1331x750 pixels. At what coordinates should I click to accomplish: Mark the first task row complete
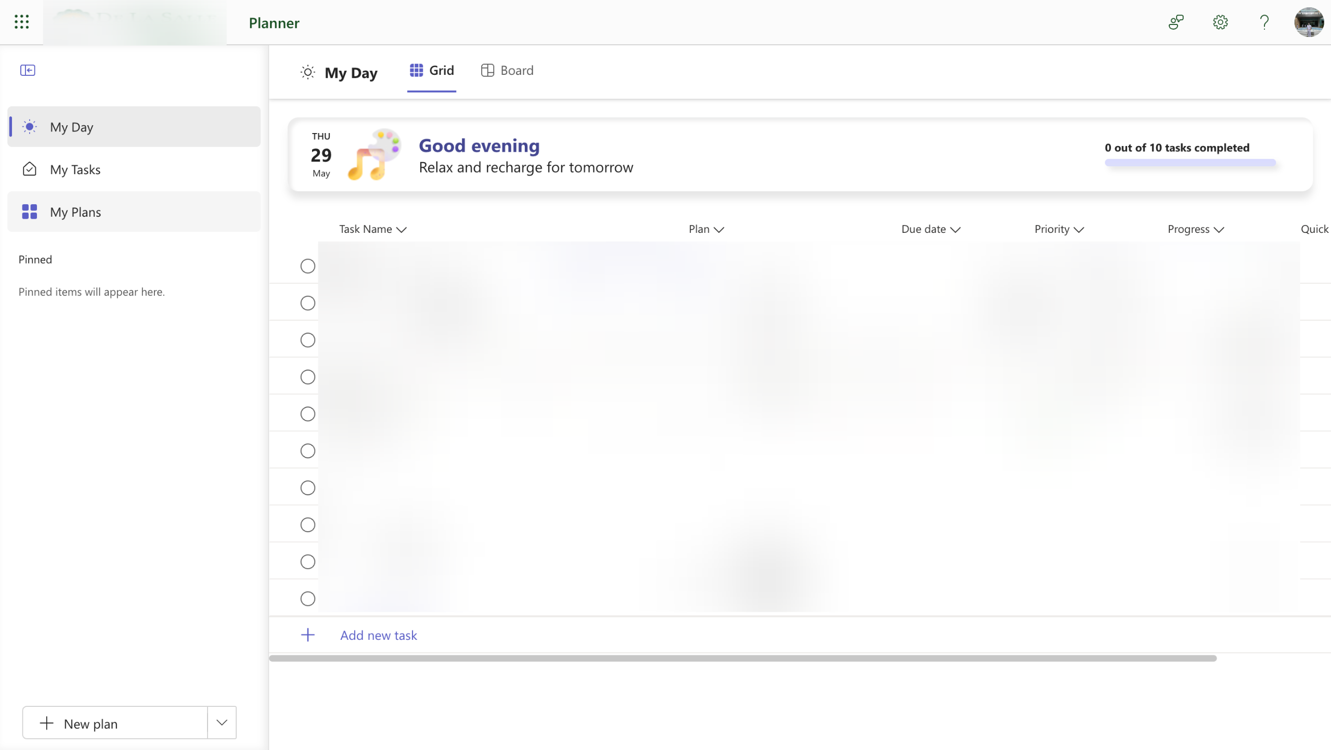coord(307,266)
